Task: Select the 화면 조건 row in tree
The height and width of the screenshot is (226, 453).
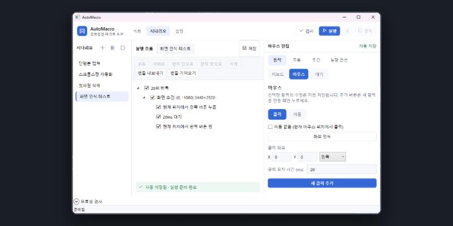Action: click(x=186, y=97)
